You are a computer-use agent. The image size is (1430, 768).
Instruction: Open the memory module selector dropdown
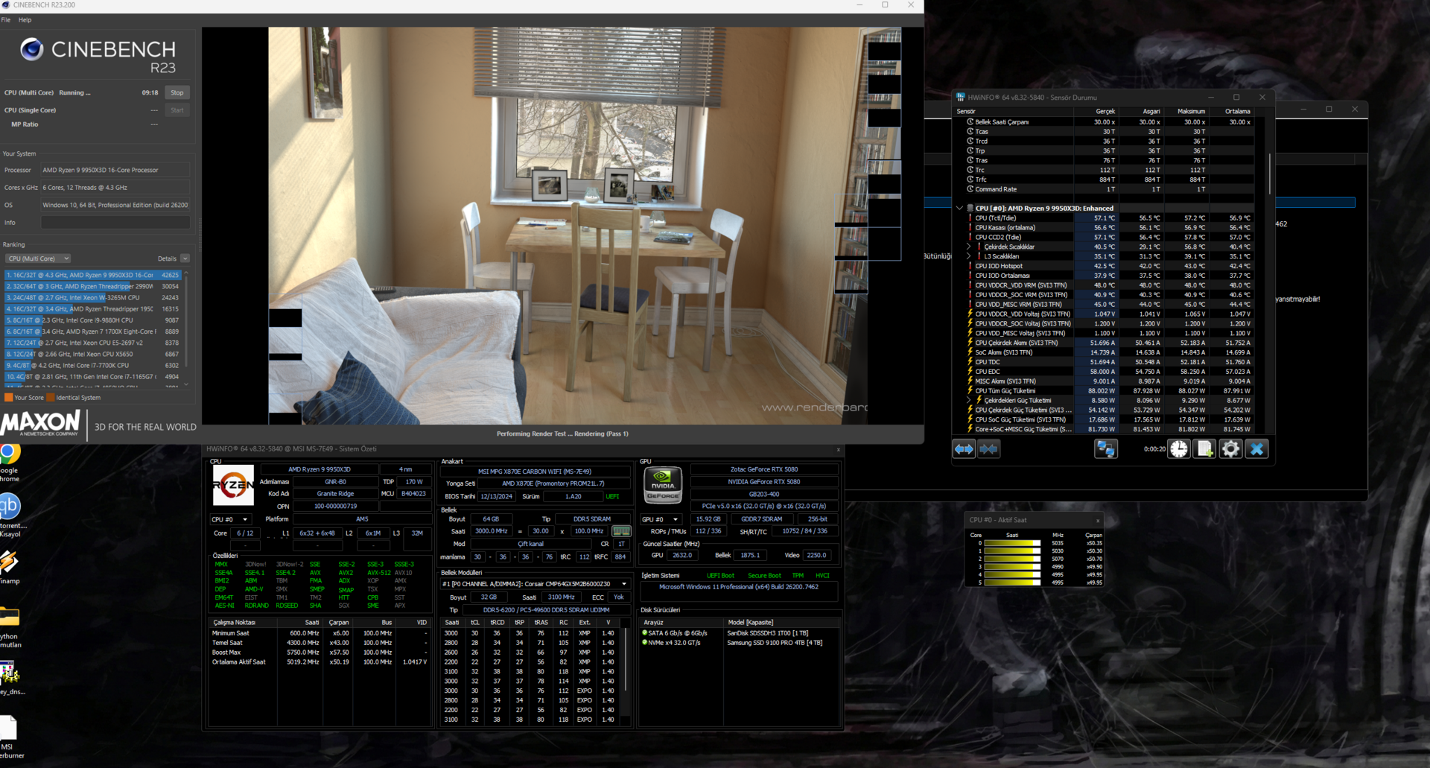(536, 584)
